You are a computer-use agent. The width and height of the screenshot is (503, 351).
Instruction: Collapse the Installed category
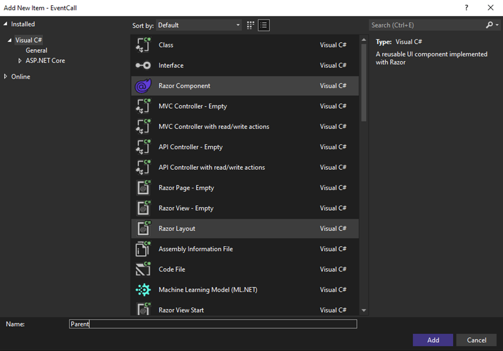coord(6,24)
